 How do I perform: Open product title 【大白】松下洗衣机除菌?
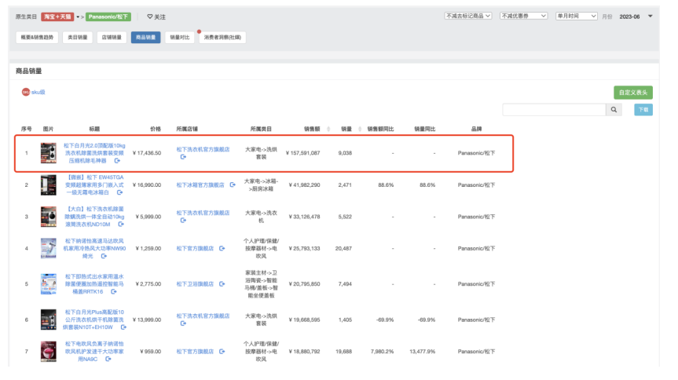pyautogui.click(x=94, y=217)
